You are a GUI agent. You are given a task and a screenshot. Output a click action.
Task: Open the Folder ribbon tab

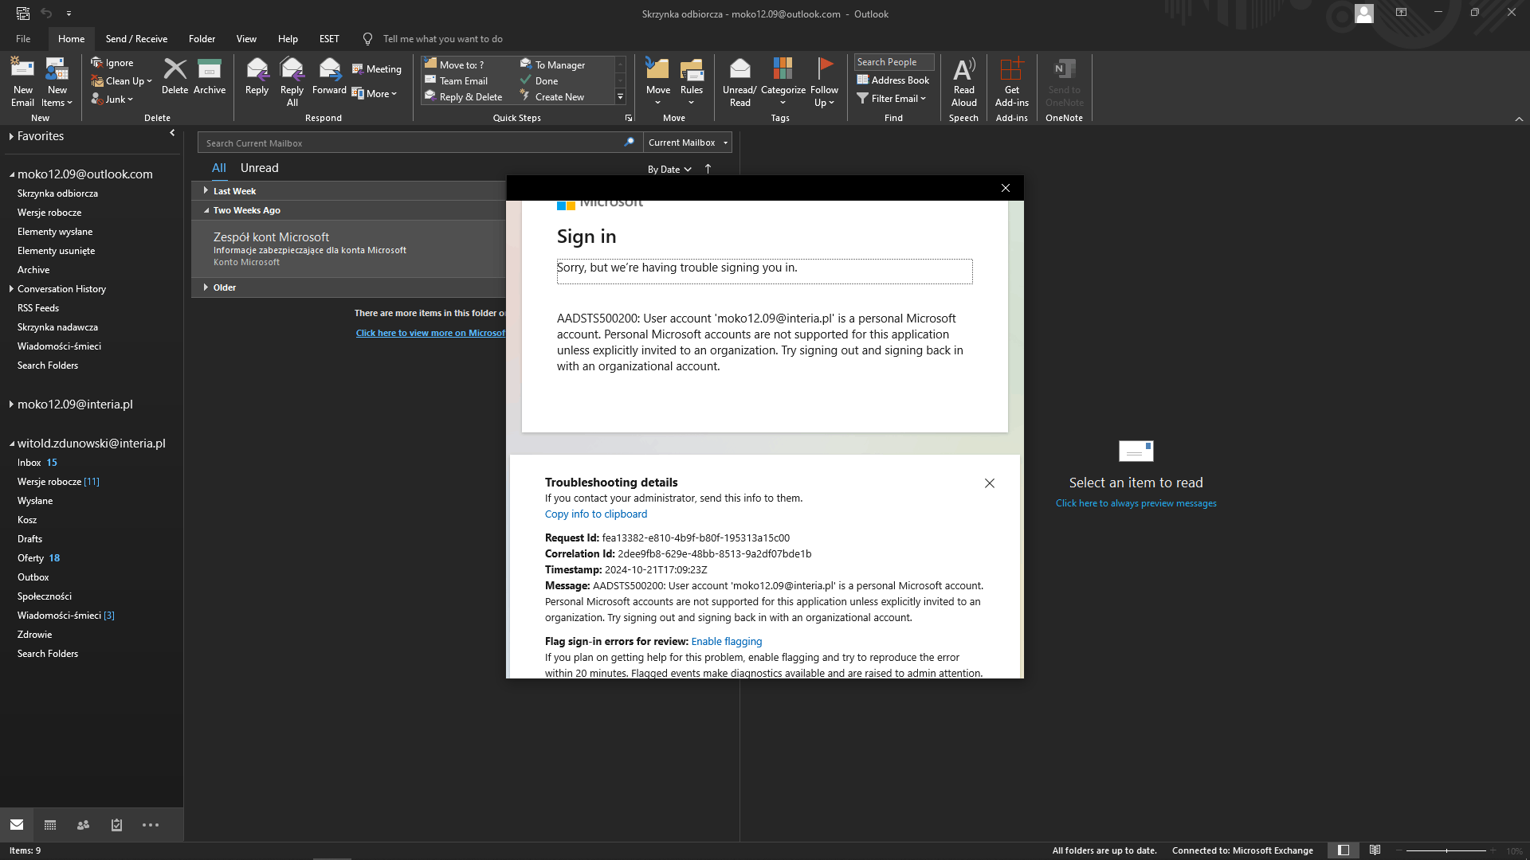202,38
